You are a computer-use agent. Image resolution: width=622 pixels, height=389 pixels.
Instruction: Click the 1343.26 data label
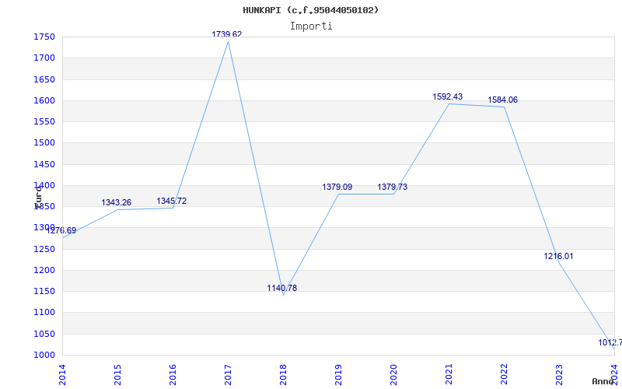click(116, 202)
